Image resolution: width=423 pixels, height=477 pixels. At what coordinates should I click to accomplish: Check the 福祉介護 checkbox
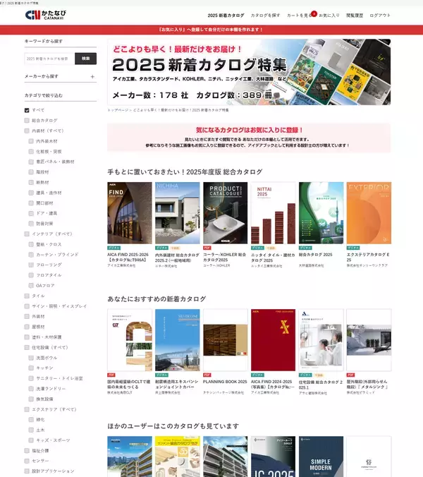click(27, 451)
